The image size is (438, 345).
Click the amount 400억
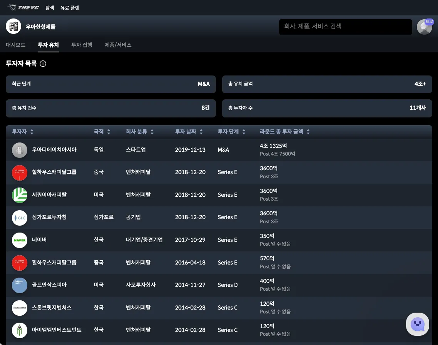pyautogui.click(x=267, y=281)
